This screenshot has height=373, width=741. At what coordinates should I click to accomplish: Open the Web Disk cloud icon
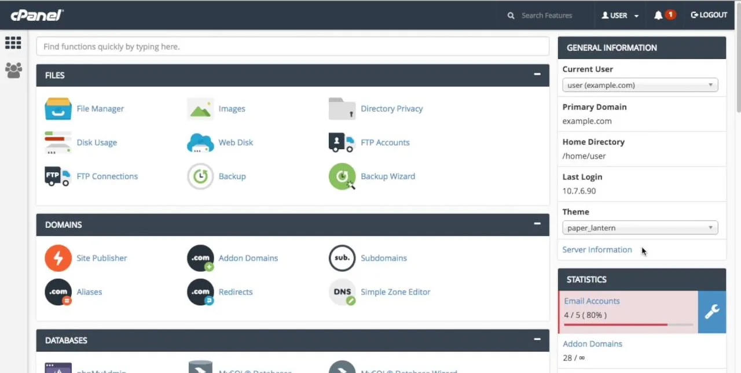coord(200,143)
